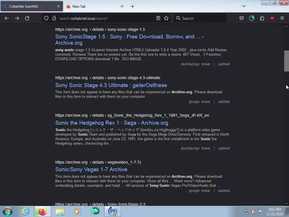Click the scrollbar up arrow
Viewport: 289px width, 217px height.
[286, 26]
